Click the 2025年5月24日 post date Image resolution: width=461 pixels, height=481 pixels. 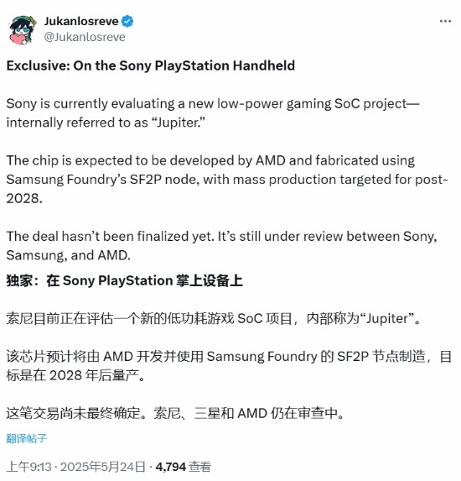pos(102,467)
